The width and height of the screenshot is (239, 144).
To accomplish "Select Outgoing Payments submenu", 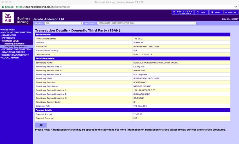I will [15, 46].
